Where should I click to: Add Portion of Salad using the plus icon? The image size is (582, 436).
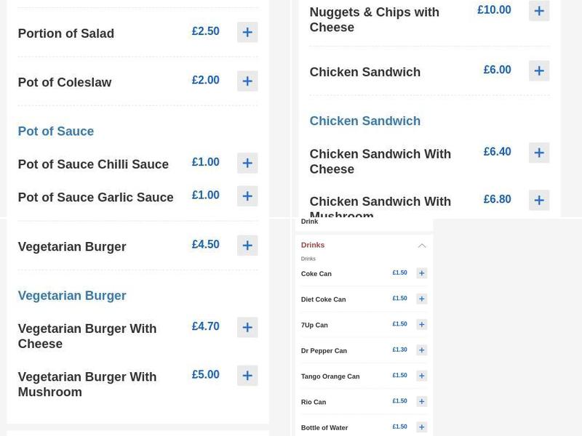click(247, 32)
